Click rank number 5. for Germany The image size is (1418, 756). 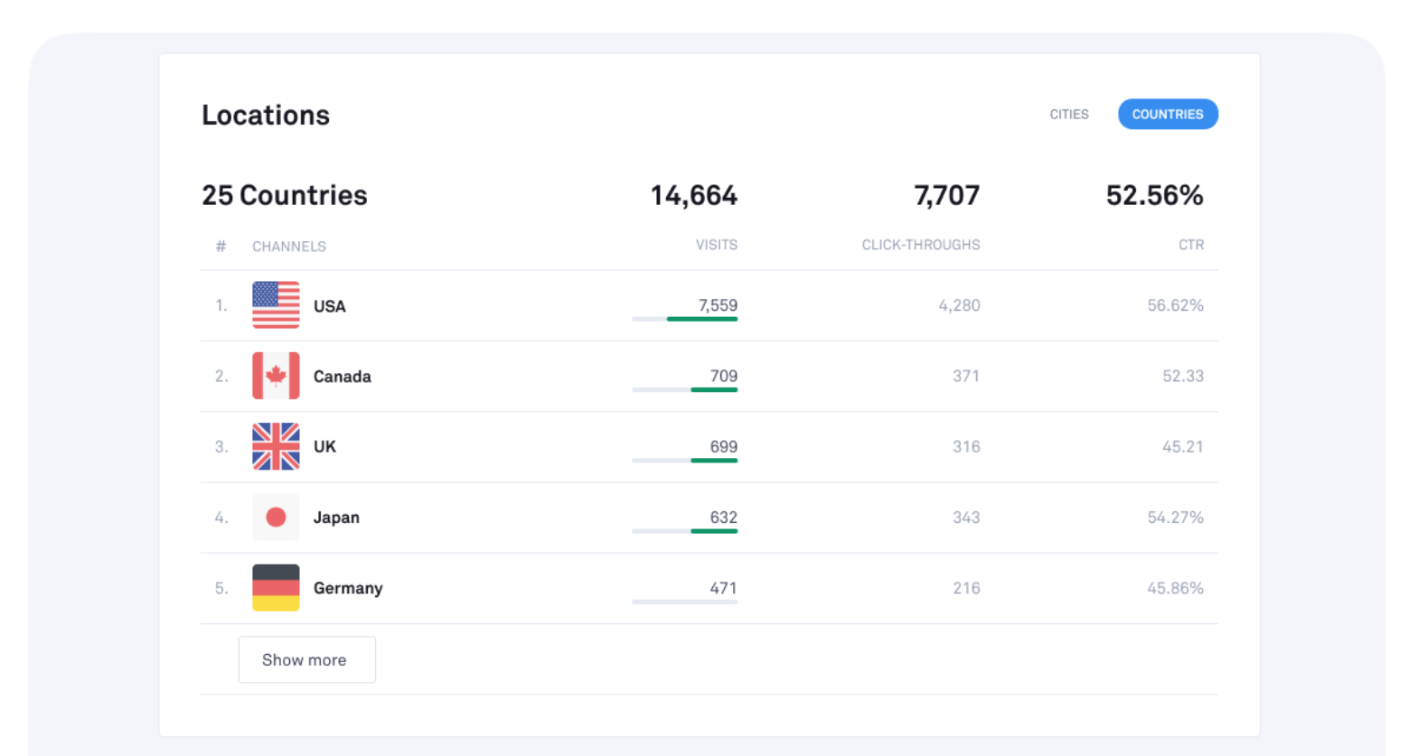click(x=221, y=588)
